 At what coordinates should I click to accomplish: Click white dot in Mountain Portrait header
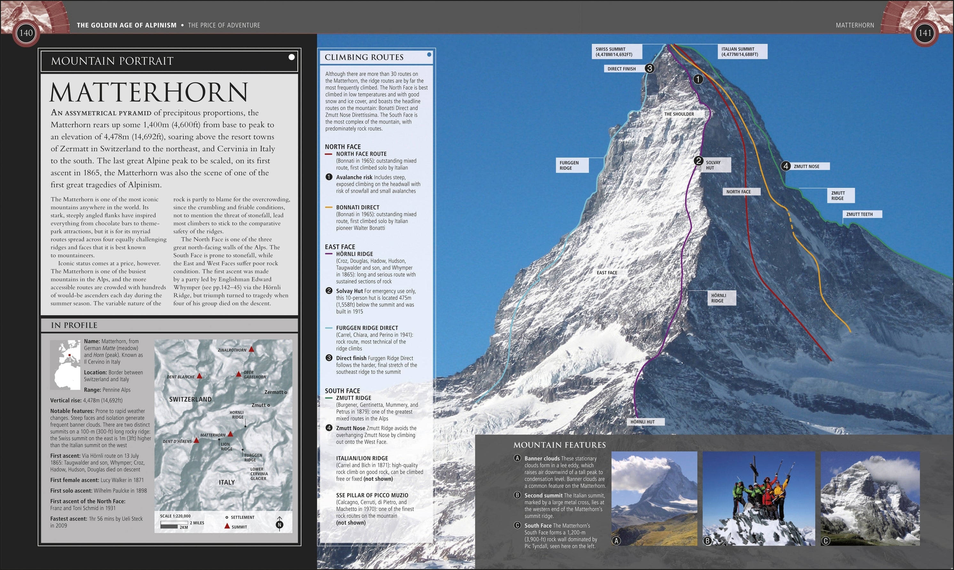point(292,57)
